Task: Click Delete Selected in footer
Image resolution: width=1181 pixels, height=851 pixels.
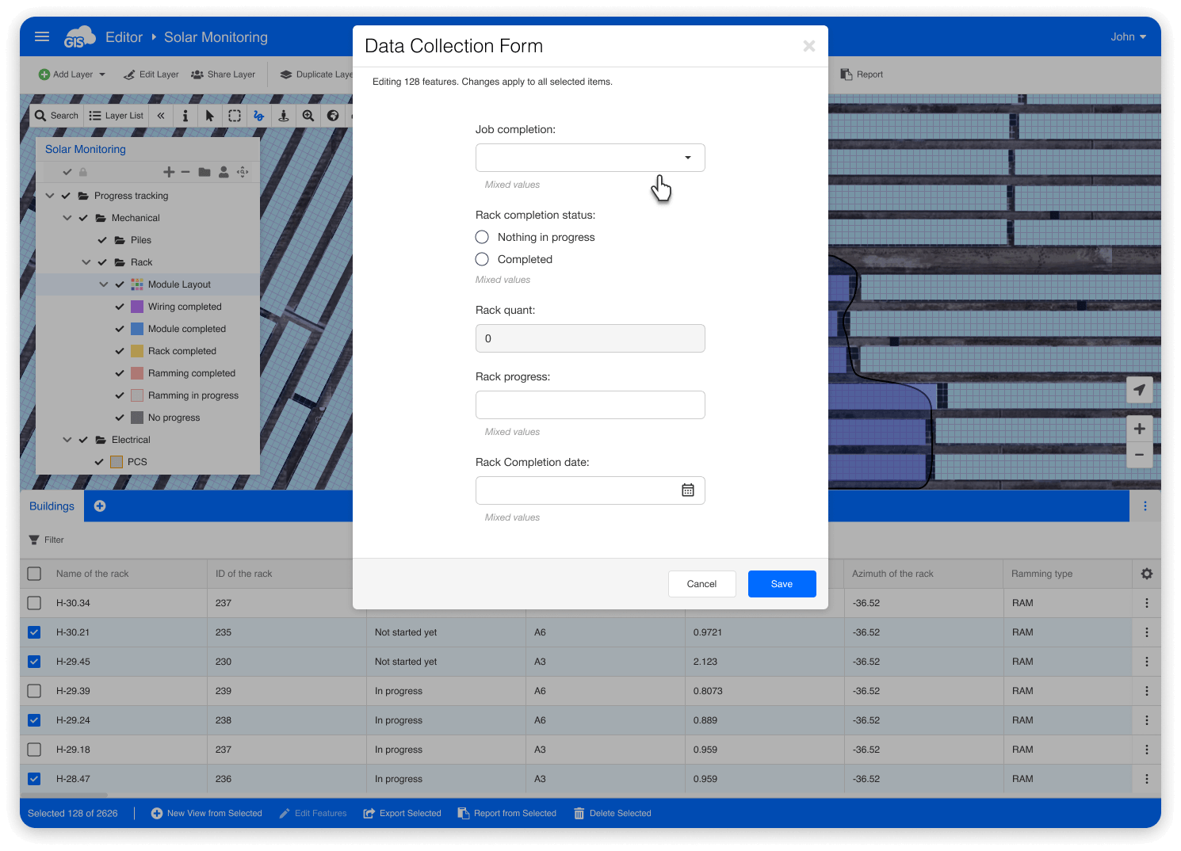Action: tap(612, 813)
